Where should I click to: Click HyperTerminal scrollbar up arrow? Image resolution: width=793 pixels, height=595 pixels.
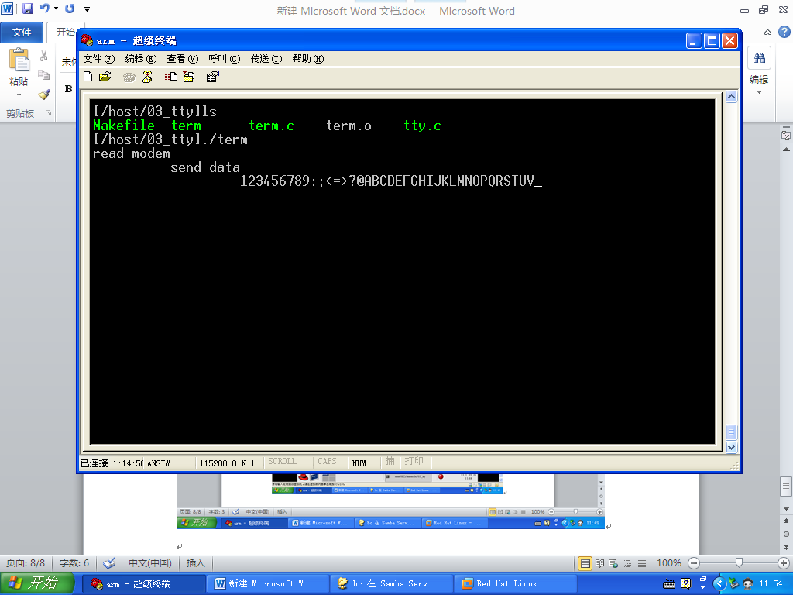(x=731, y=97)
